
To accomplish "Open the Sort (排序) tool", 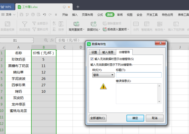I will (61, 26).
